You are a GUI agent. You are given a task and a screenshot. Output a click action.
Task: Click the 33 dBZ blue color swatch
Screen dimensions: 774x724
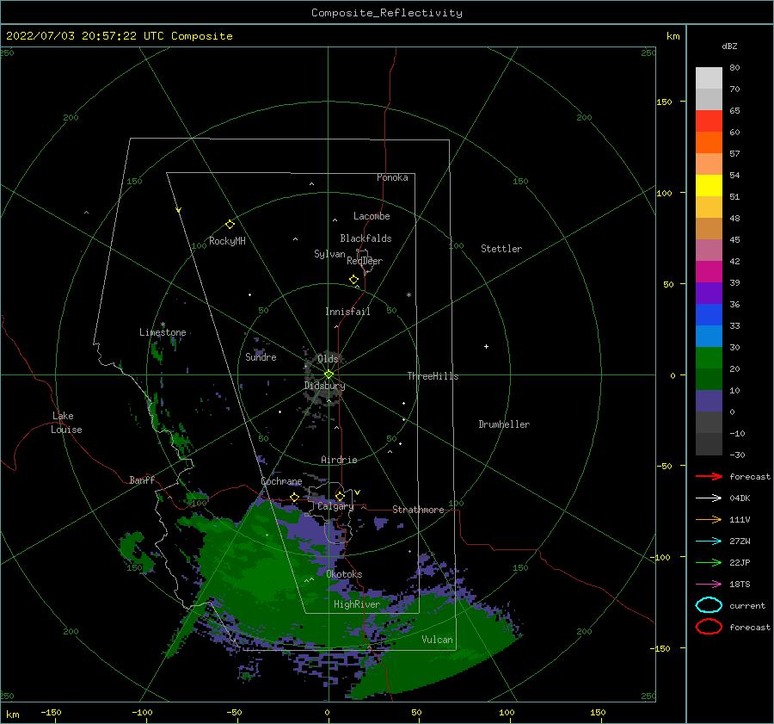tap(709, 336)
